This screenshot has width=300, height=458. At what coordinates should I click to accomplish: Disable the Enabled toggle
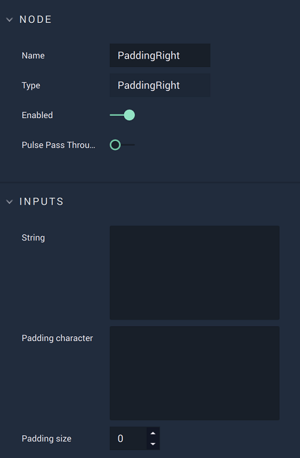(122, 115)
